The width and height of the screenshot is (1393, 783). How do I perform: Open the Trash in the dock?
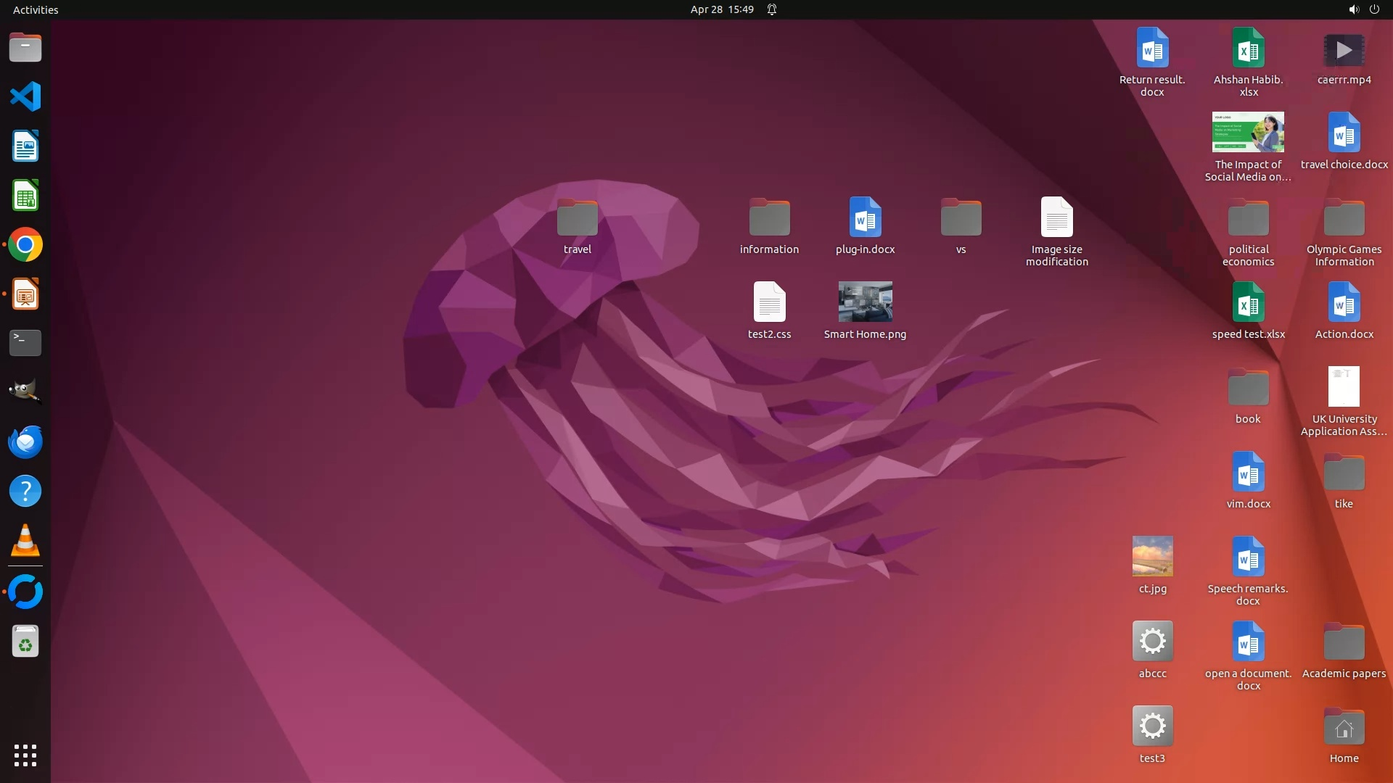point(25,642)
